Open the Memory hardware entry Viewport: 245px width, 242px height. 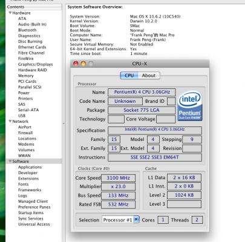(26, 76)
